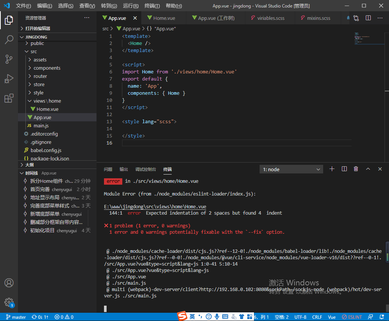Open the Search view in activity bar
389x321 pixels.
(9, 39)
